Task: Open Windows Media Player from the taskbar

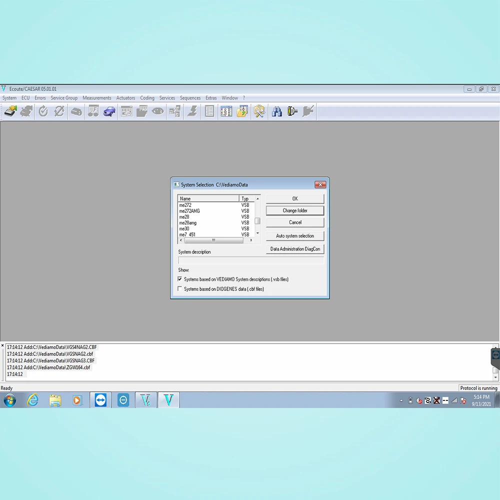Action: [77, 400]
